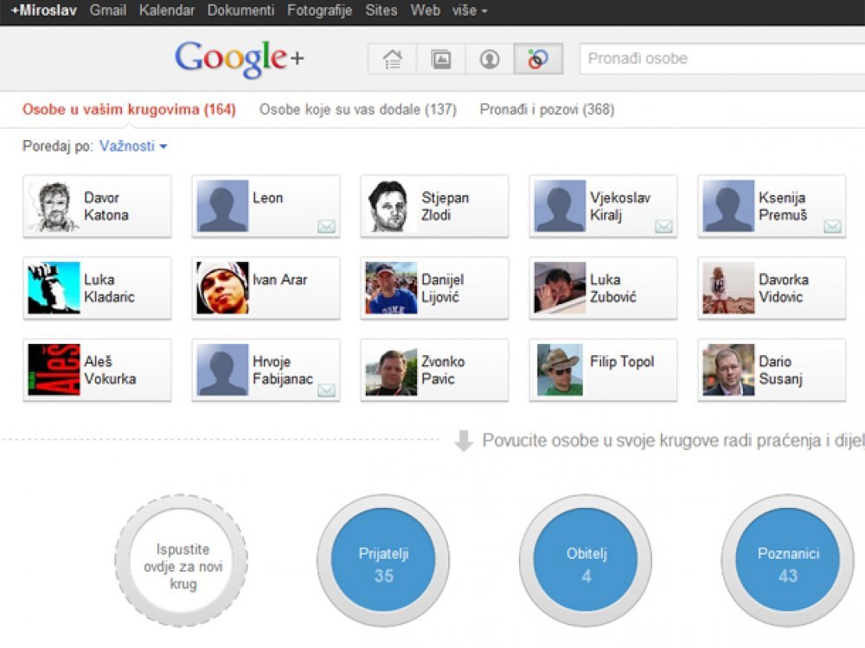Open Kalendar from the top bar
This screenshot has width=865, height=648.
click(x=167, y=10)
